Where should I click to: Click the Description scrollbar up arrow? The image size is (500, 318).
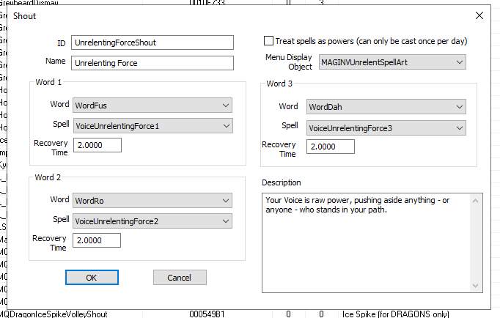coord(477,199)
